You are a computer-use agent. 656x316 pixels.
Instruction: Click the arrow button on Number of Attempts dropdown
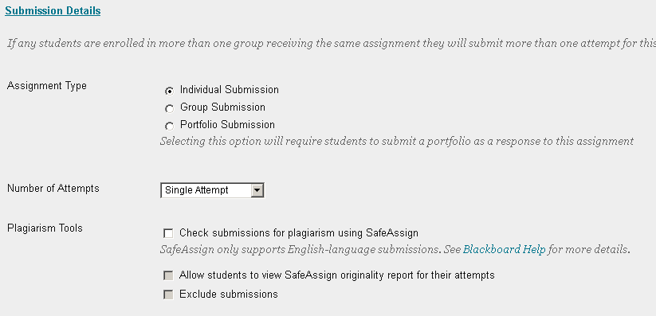pos(257,190)
